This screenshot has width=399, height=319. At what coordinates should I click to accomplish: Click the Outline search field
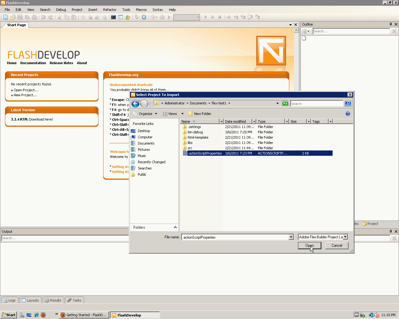[351, 31]
